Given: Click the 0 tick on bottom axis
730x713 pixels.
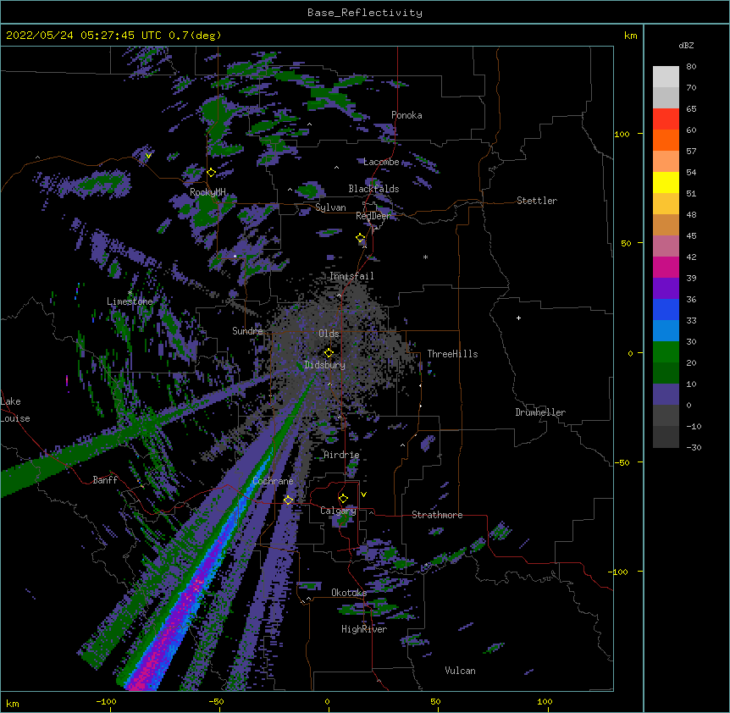Looking at the screenshot, I should [327, 701].
